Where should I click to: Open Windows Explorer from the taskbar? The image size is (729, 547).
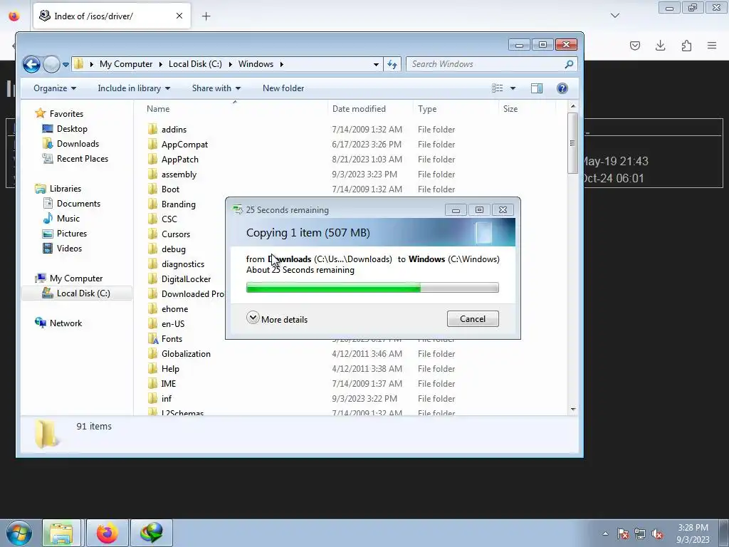pos(61,533)
